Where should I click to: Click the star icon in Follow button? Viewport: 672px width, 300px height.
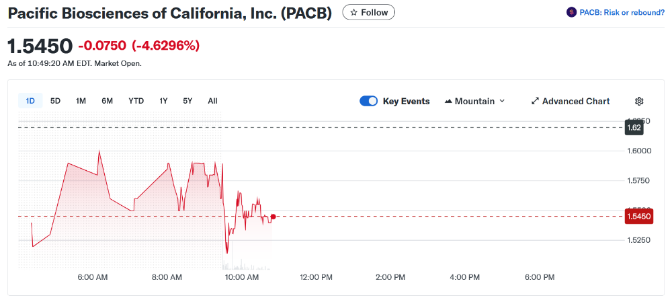354,12
